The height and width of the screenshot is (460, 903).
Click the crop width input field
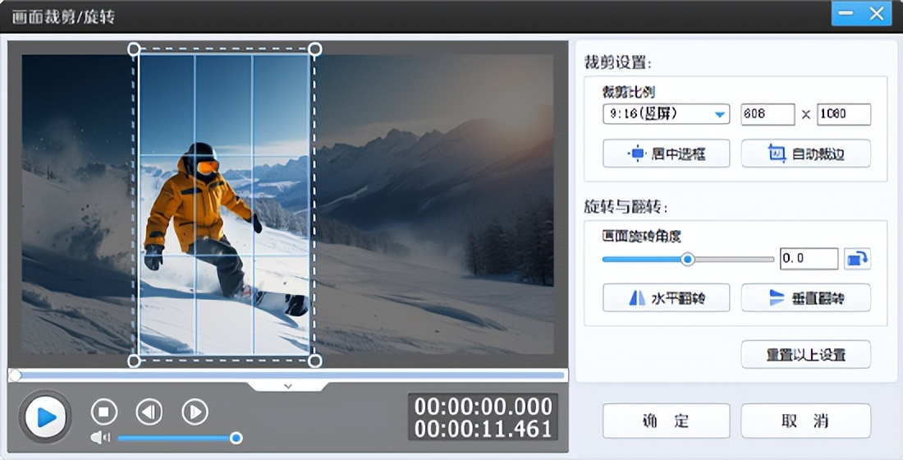(x=768, y=114)
